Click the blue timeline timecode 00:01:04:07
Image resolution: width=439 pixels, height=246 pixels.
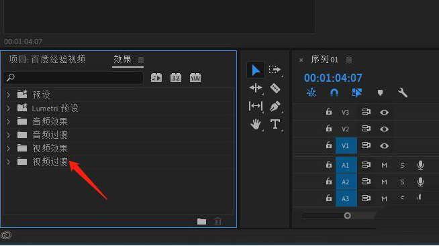[x=333, y=78]
